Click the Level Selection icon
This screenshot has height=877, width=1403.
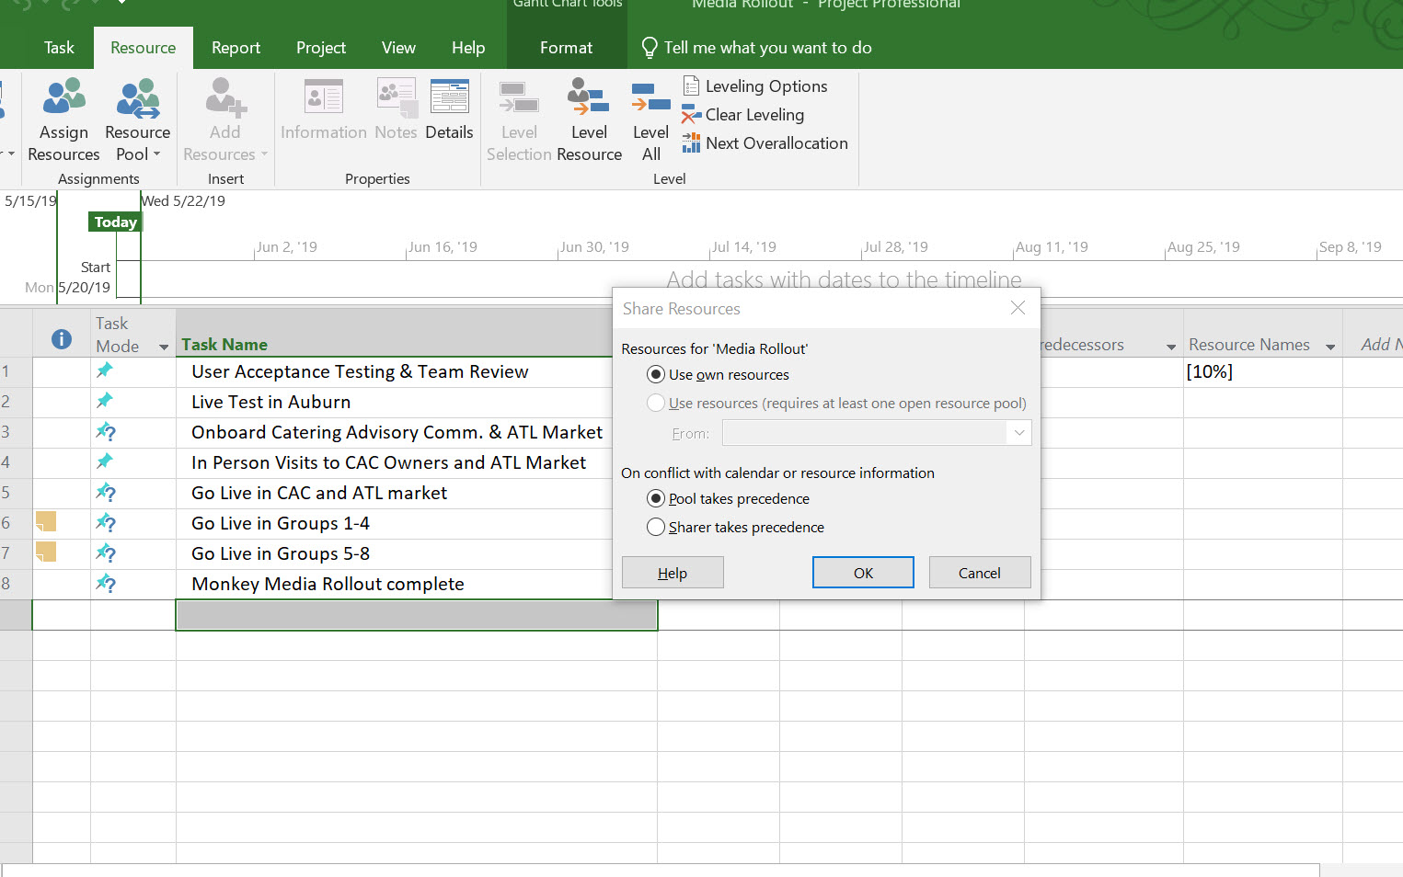point(519,97)
